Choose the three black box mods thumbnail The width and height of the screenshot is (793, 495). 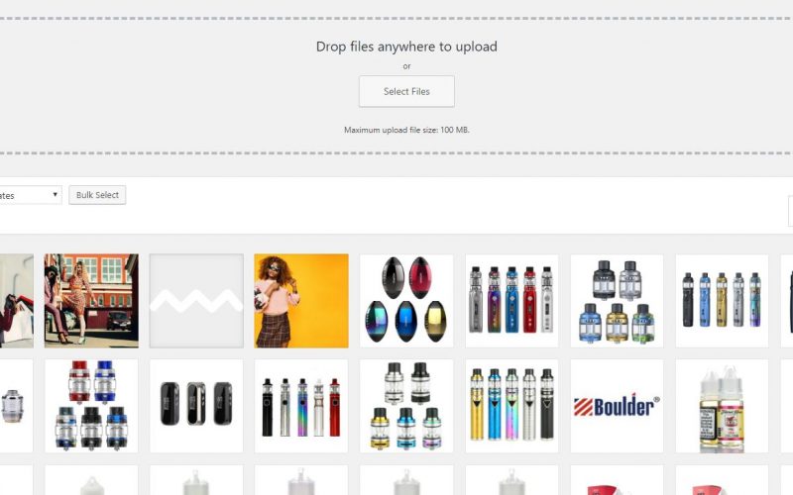tap(196, 406)
